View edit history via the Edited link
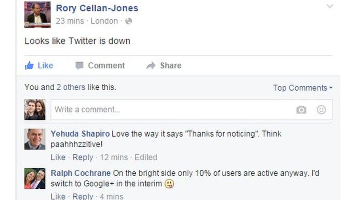This screenshot has height=200, width=355. [146, 157]
